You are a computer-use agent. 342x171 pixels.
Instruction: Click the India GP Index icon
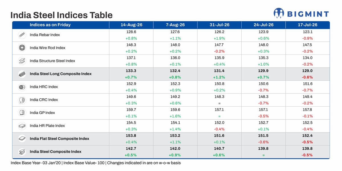click(x=22, y=113)
